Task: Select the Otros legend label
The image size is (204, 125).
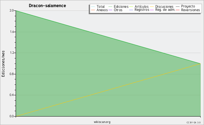Action: (x=118, y=10)
